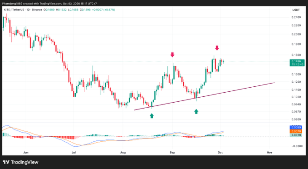Click the 0.2400 price axis label
This screenshot has height=169, width=308.
point(296,17)
